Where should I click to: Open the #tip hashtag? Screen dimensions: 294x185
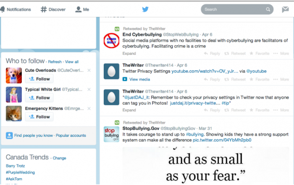pos(225,103)
